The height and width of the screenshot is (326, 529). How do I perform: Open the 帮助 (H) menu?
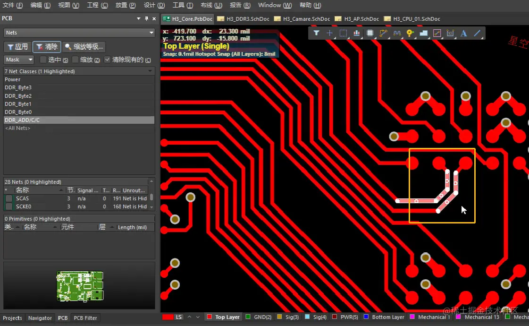click(310, 5)
